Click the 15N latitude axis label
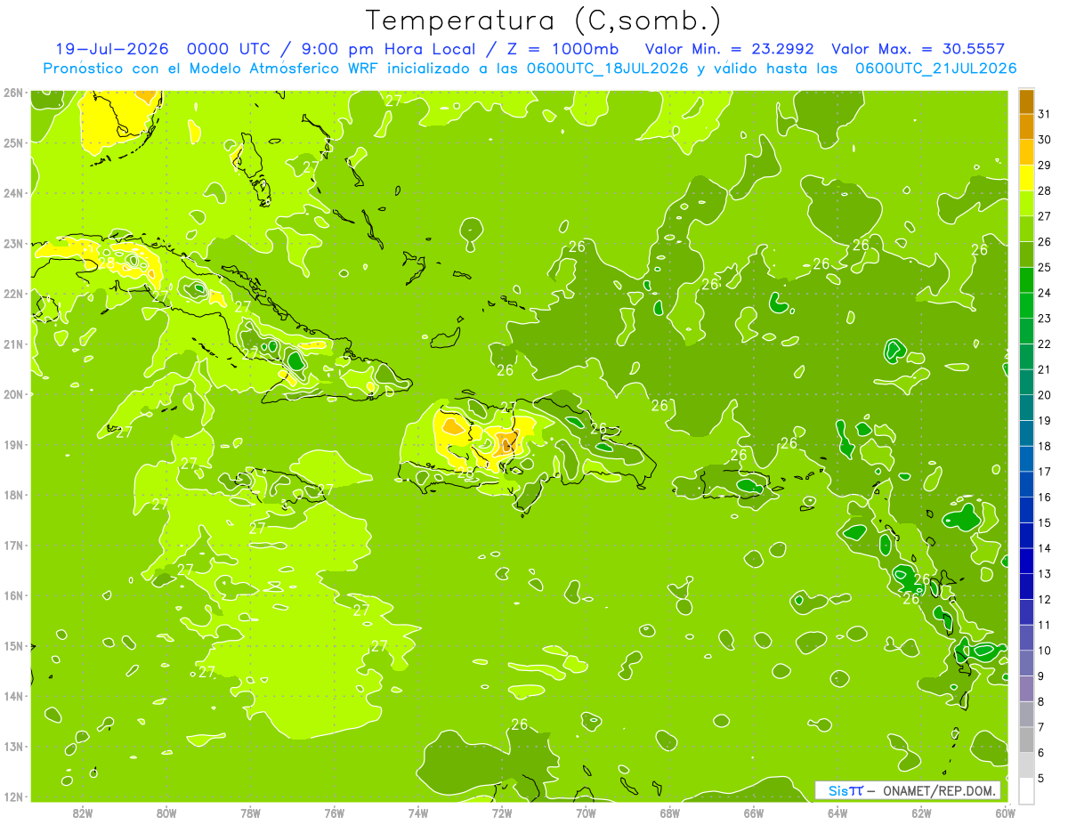The width and height of the screenshot is (1068, 825). pyautogui.click(x=12, y=645)
